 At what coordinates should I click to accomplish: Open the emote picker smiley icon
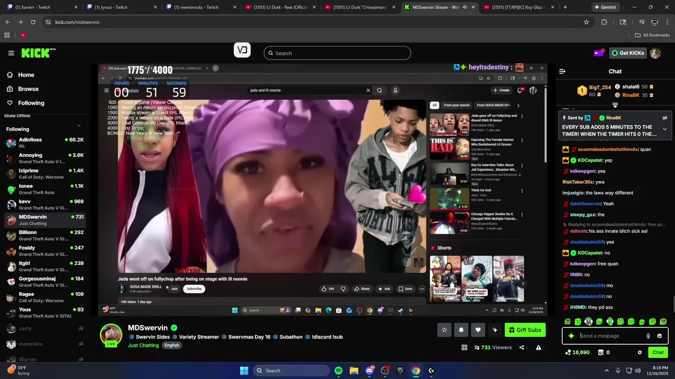coord(659,336)
